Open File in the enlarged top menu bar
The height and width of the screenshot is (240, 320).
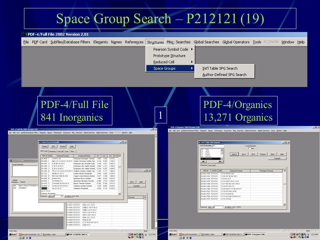pos(26,42)
